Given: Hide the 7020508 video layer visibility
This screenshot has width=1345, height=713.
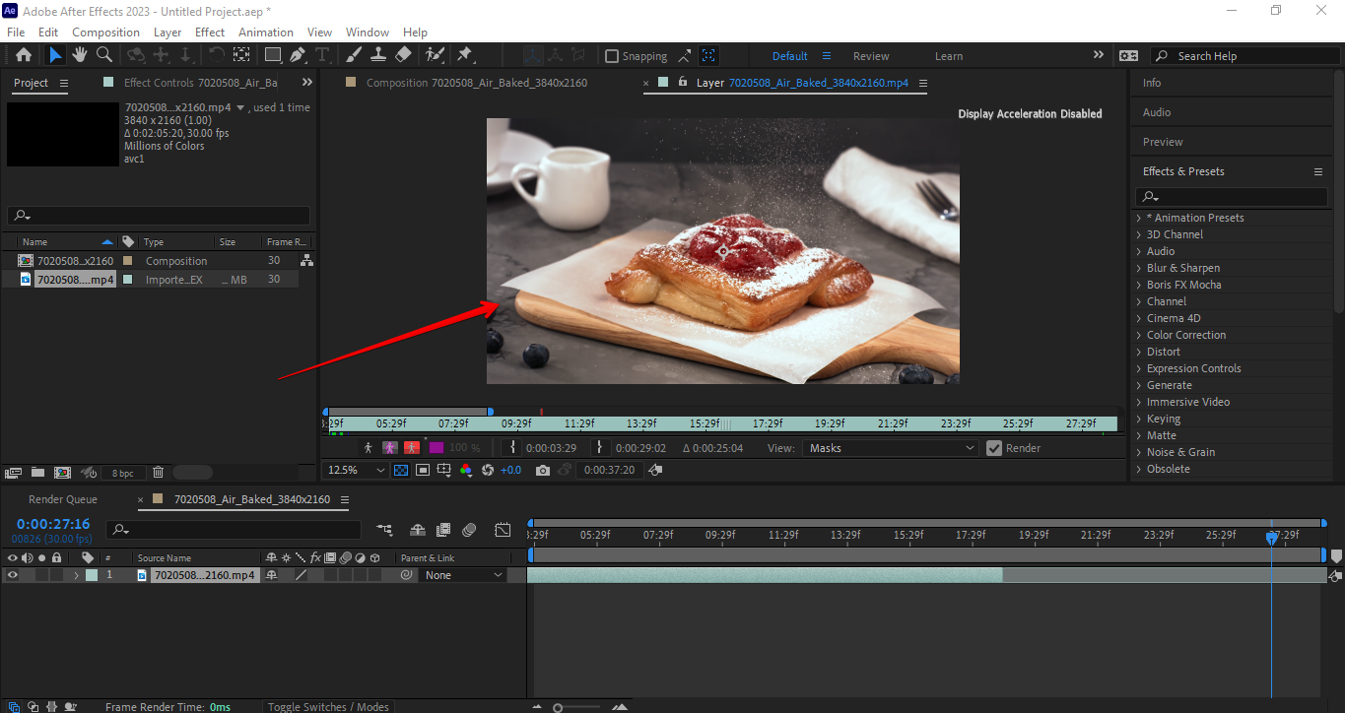Looking at the screenshot, I should (x=11, y=574).
